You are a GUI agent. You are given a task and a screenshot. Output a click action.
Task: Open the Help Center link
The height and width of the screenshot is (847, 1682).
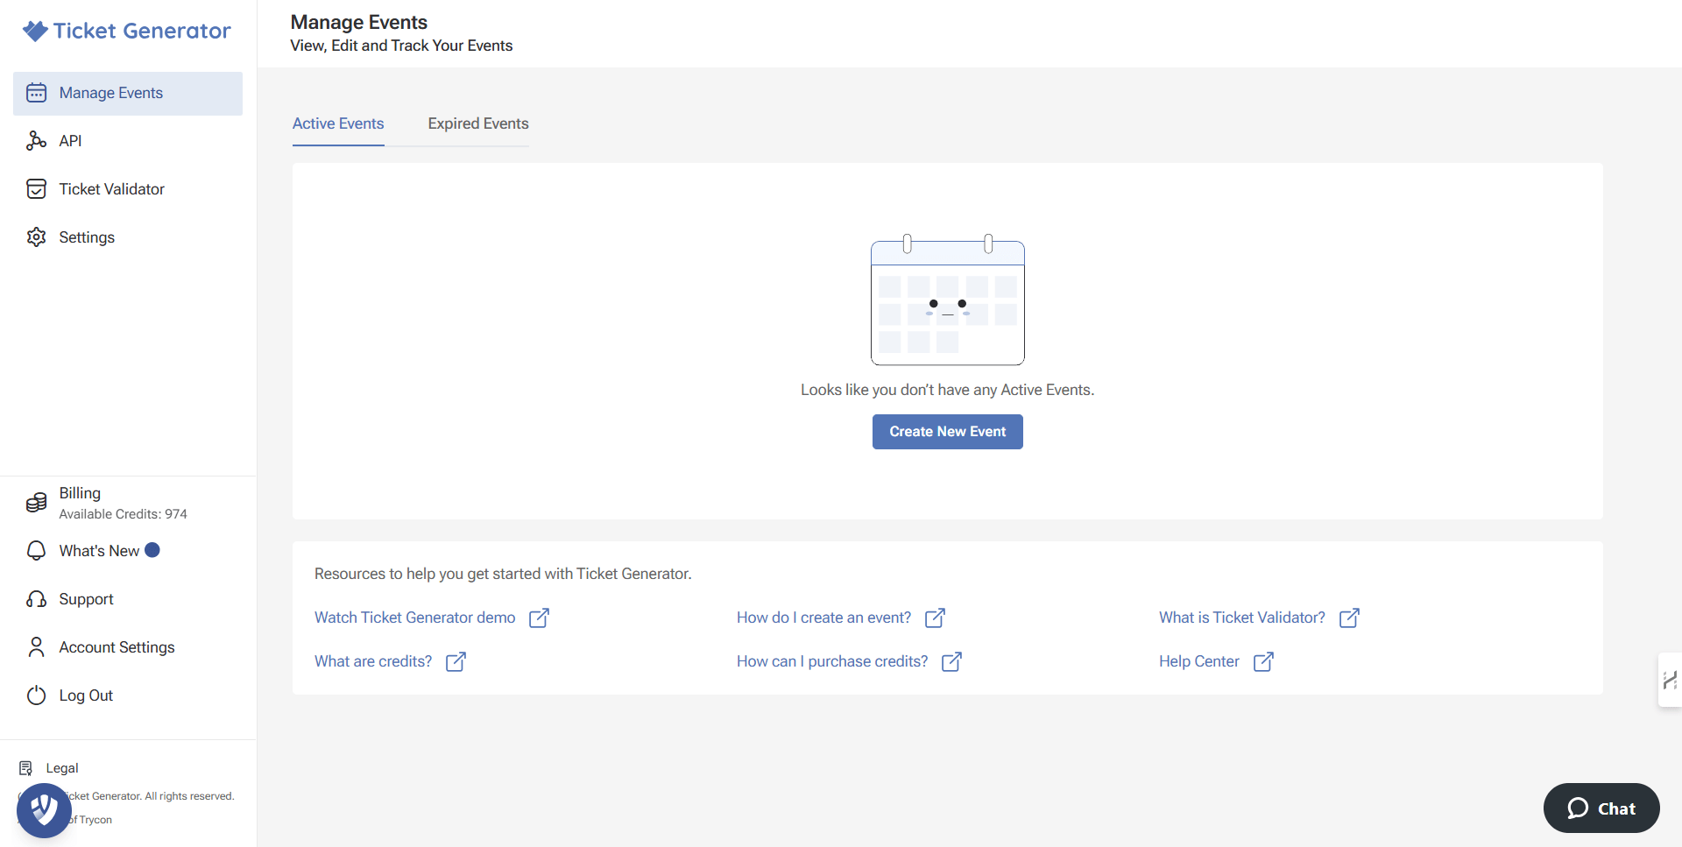[x=1199, y=661]
